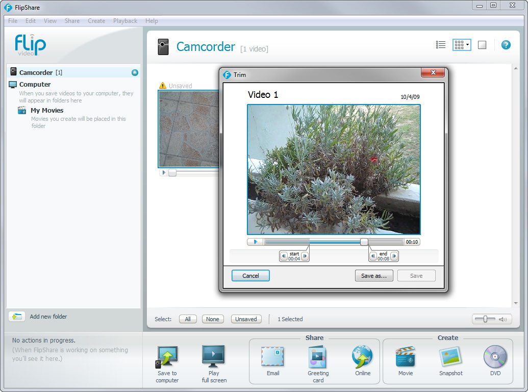Screen dimensions: 528x392
Task: Click Save as... in Trim dialog
Action: coord(374,276)
